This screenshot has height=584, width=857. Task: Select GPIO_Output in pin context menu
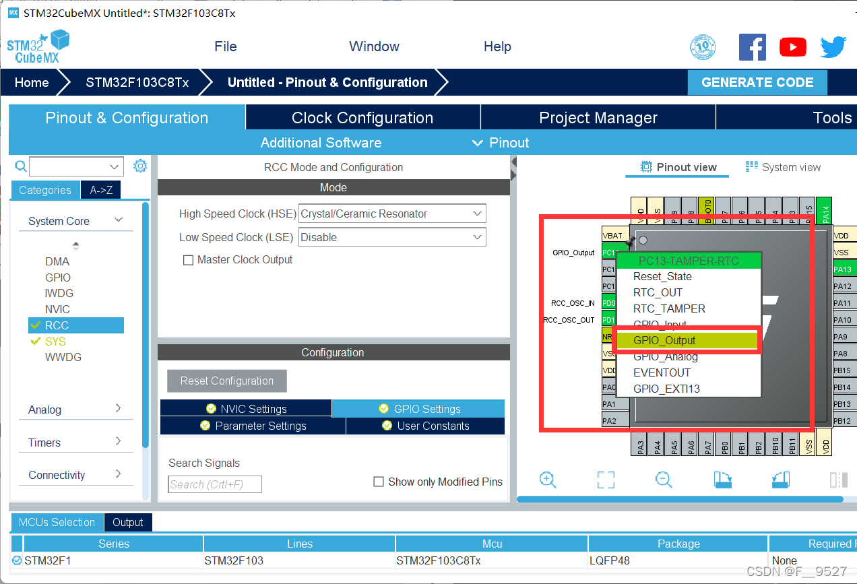(689, 341)
